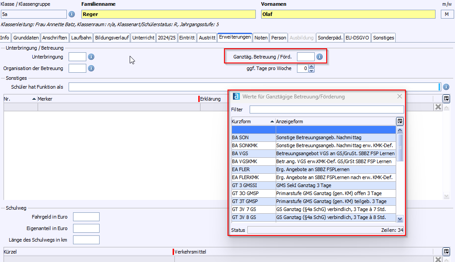Click info icon next to class 5a field

pyautogui.click(x=72, y=14)
